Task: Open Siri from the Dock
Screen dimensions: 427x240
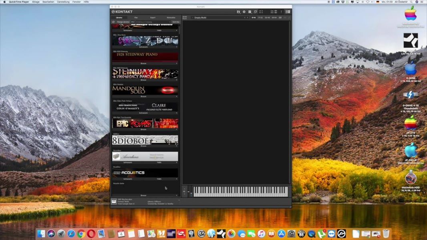Action: (51, 234)
